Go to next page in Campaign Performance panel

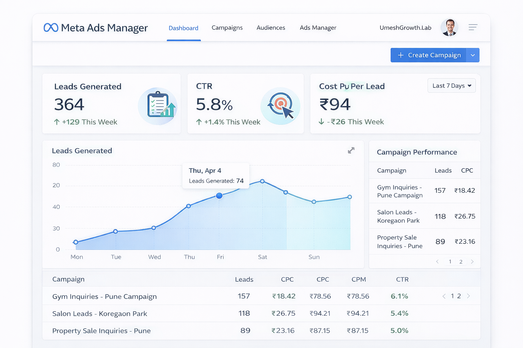(472, 262)
